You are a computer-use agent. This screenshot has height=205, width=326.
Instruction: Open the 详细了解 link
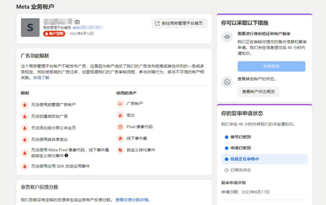click(x=41, y=78)
